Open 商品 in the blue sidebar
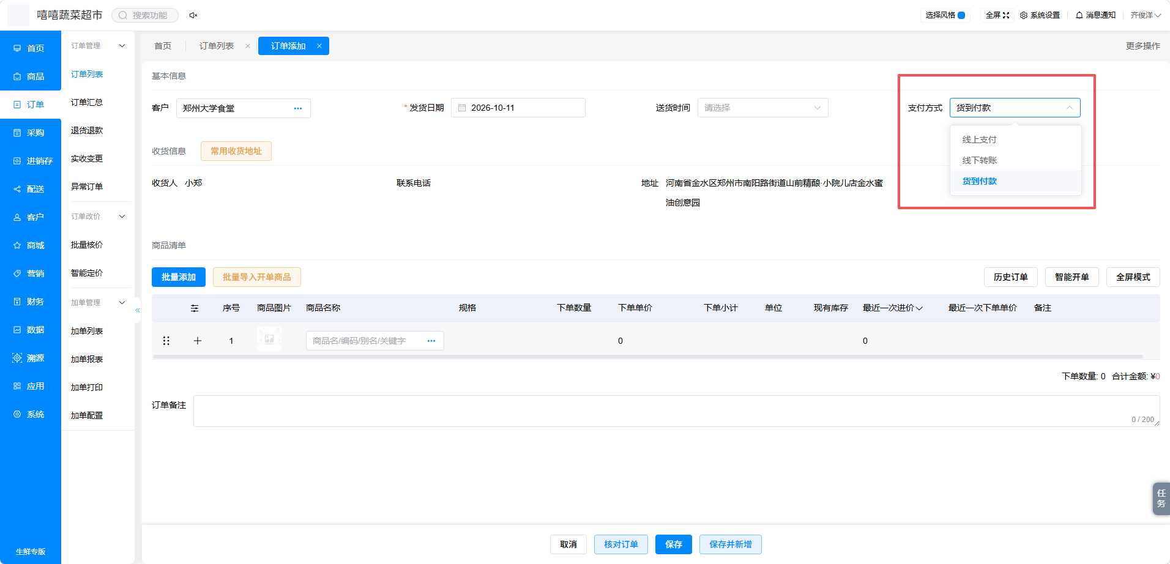Screen dimensions: 1170x564 (x=31, y=76)
